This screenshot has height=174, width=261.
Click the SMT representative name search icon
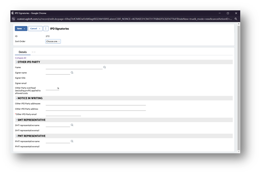(72, 125)
